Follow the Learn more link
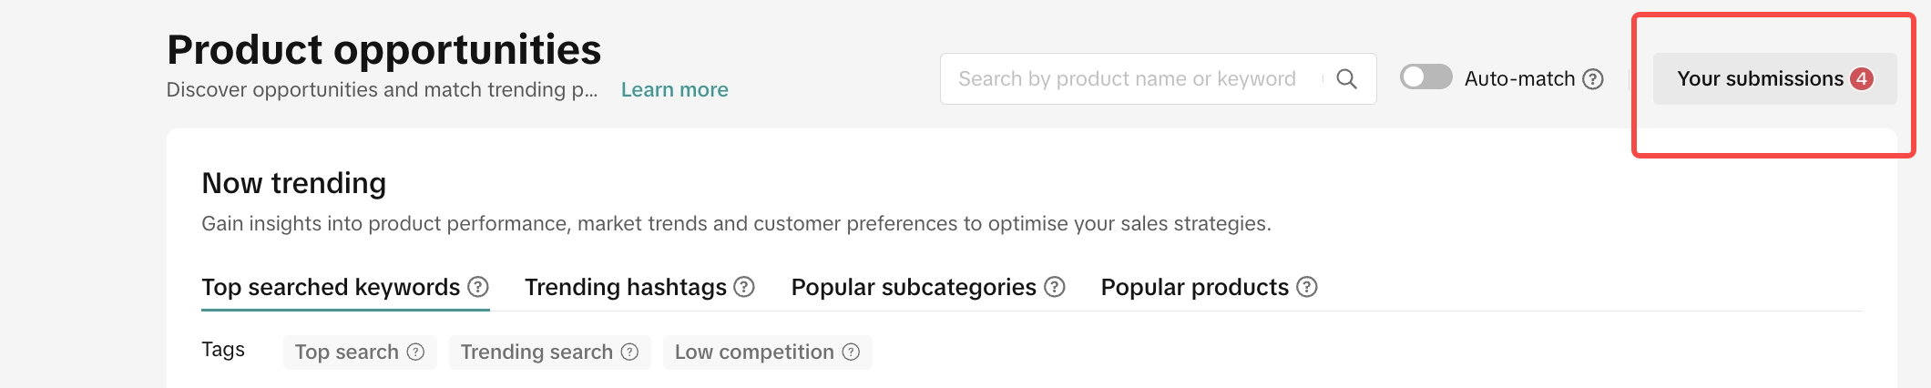Screen dimensions: 1931x388 [x=674, y=90]
